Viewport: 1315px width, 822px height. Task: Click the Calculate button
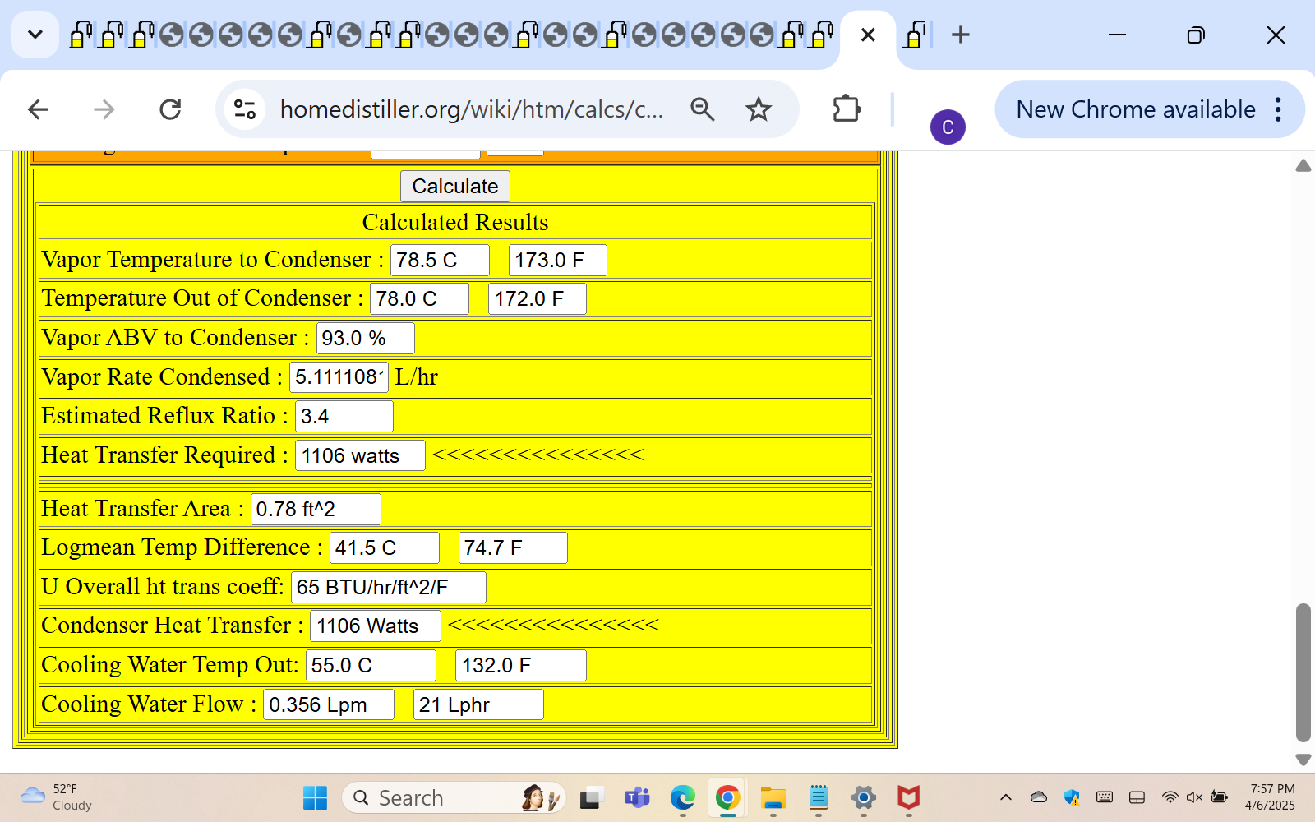point(455,186)
